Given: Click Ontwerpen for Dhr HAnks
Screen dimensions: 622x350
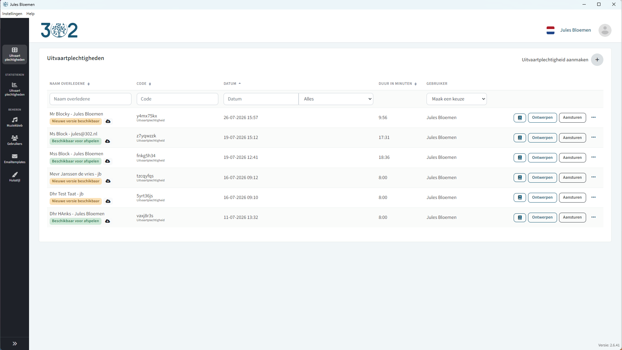Looking at the screenshot, I should coord(542,218).
